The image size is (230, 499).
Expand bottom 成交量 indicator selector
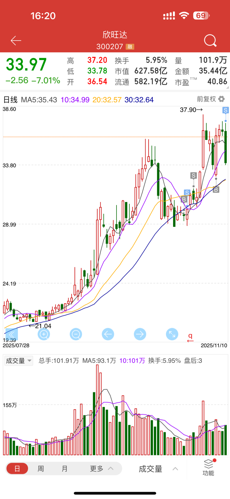pyautogui.click(x=158, y=469)
